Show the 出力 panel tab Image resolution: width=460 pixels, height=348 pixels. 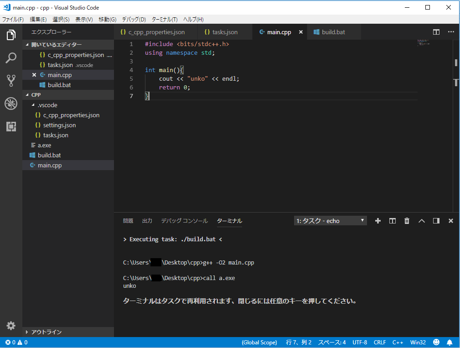click(x=147, y=221)
